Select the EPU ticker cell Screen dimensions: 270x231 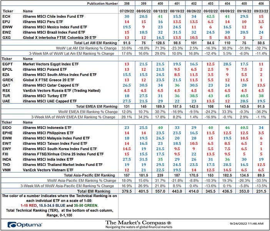click(x=6, y=22)
